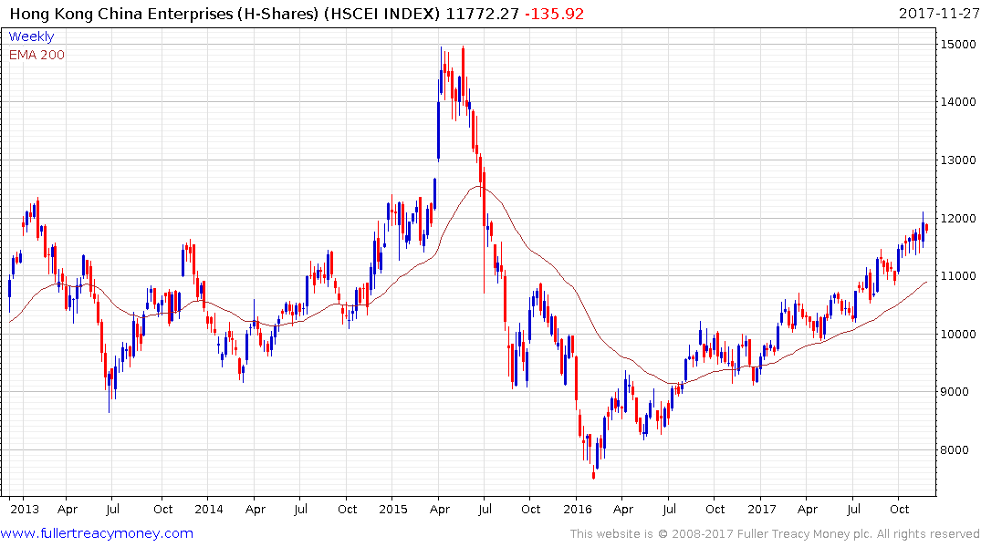Select the Weekly timeframe label
The image size is (981, 547).
[x=31, y=36]
